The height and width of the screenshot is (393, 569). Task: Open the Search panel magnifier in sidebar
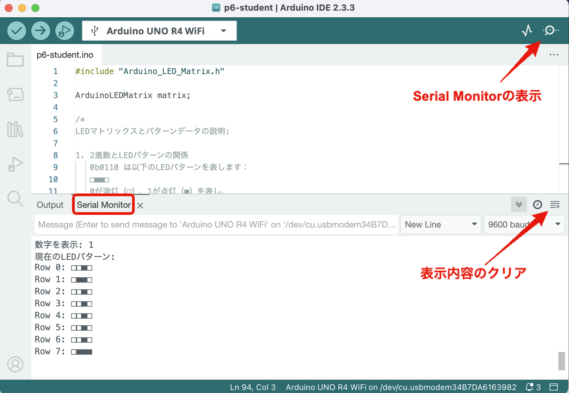click(x=15, y=199)
